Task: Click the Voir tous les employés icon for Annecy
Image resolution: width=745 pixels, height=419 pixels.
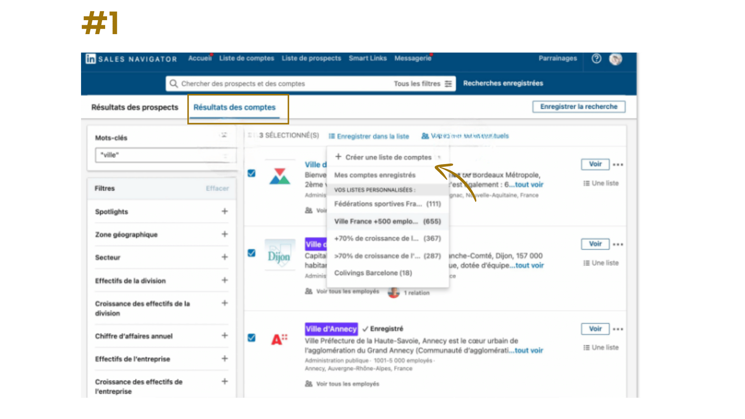Action: [x=308, y=384]
